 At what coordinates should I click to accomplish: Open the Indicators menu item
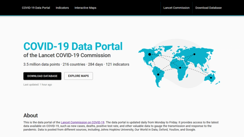click(x=62, y=8)
